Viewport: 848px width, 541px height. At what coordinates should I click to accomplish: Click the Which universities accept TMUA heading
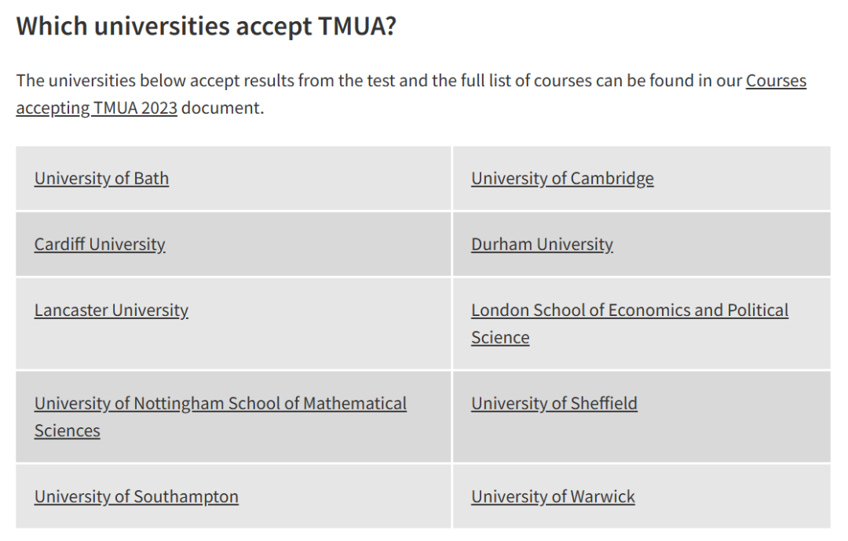point(206,25)
